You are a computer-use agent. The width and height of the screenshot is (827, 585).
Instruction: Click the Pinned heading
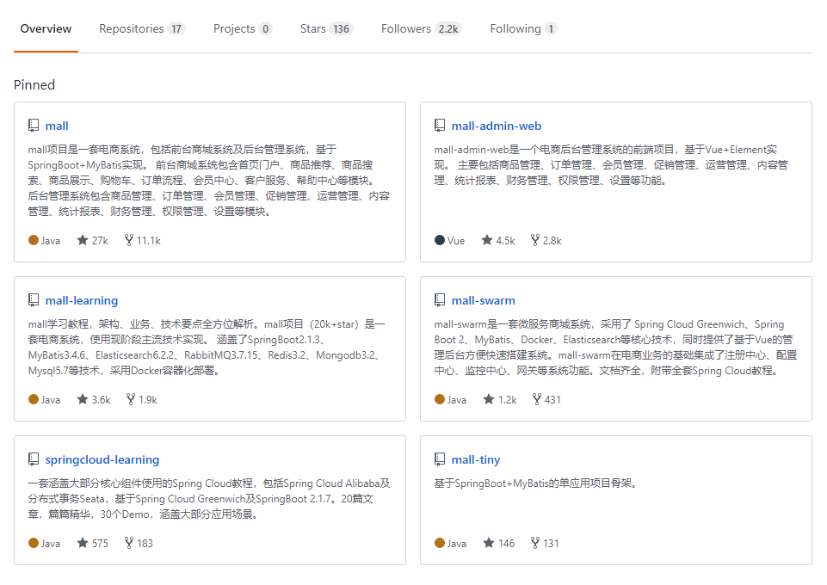(34, 85)
